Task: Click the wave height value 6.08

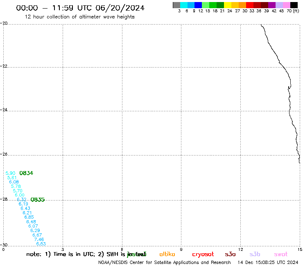Action: 14,182
